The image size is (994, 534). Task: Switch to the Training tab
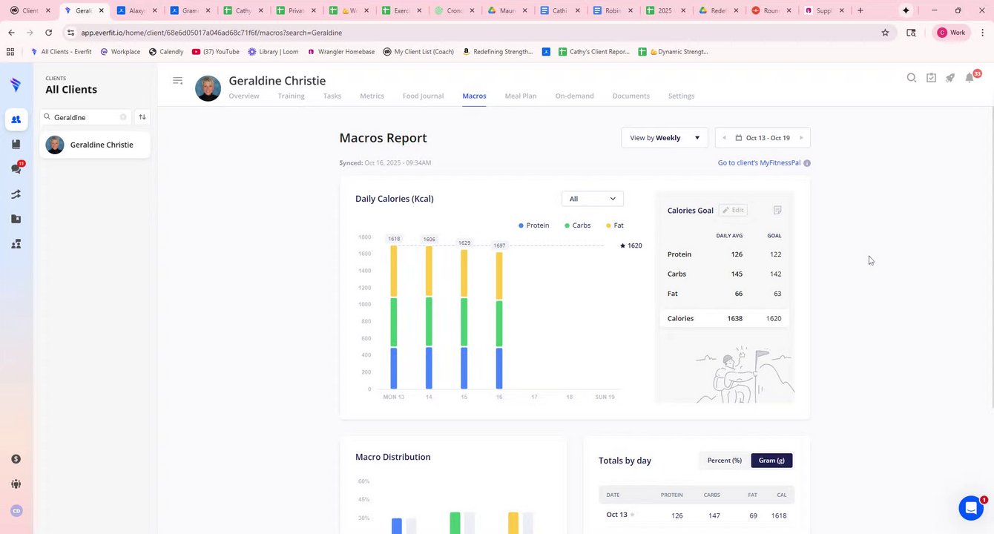click(x=292, y=96)
